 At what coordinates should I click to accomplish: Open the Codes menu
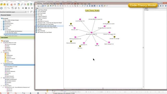20,1
